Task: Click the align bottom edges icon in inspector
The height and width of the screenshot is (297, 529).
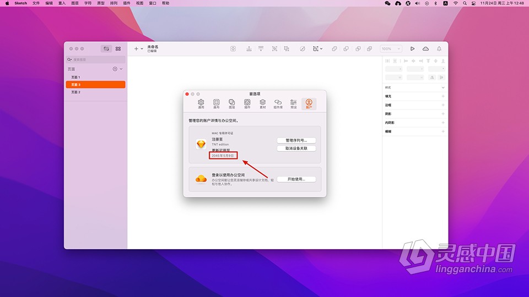Action: [443, 61]
